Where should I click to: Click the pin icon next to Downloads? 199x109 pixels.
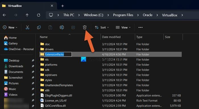[33, 66]
